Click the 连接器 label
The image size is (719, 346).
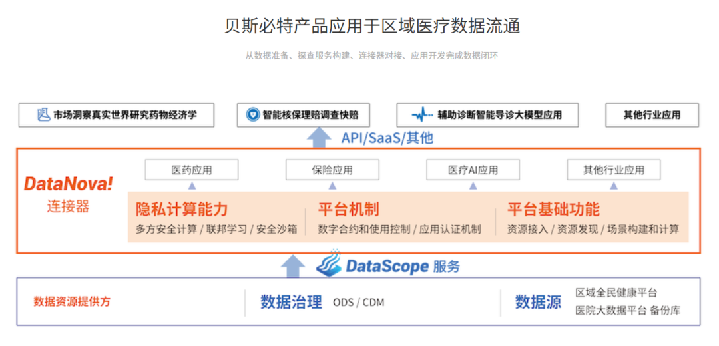(68, 207)
